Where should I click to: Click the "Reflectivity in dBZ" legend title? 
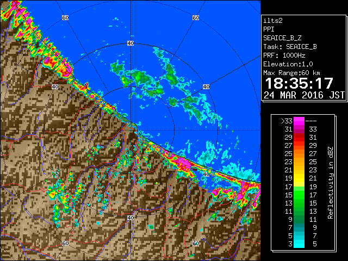click(x=331, y=183)
